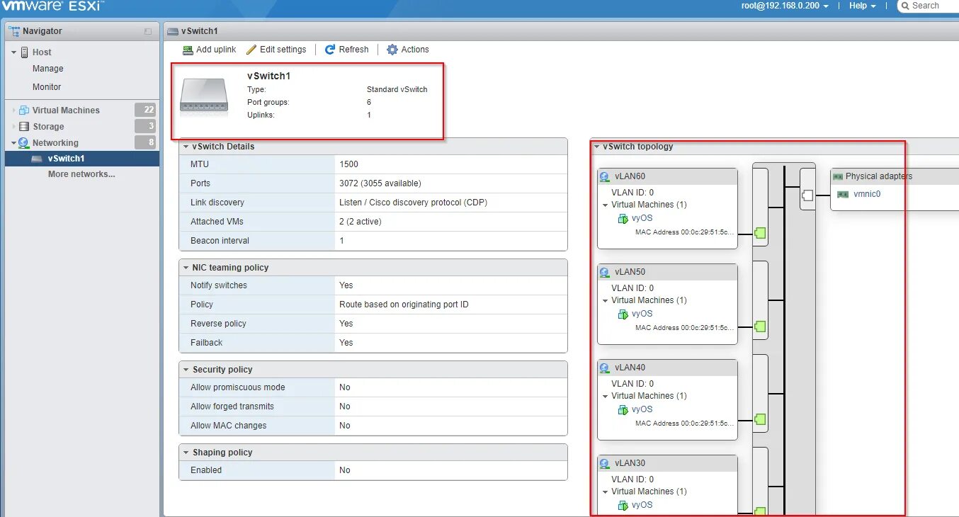Click the Physical adapters NIC icon
The width and height of the screenshot is (959, 517).
click(838, 177)
